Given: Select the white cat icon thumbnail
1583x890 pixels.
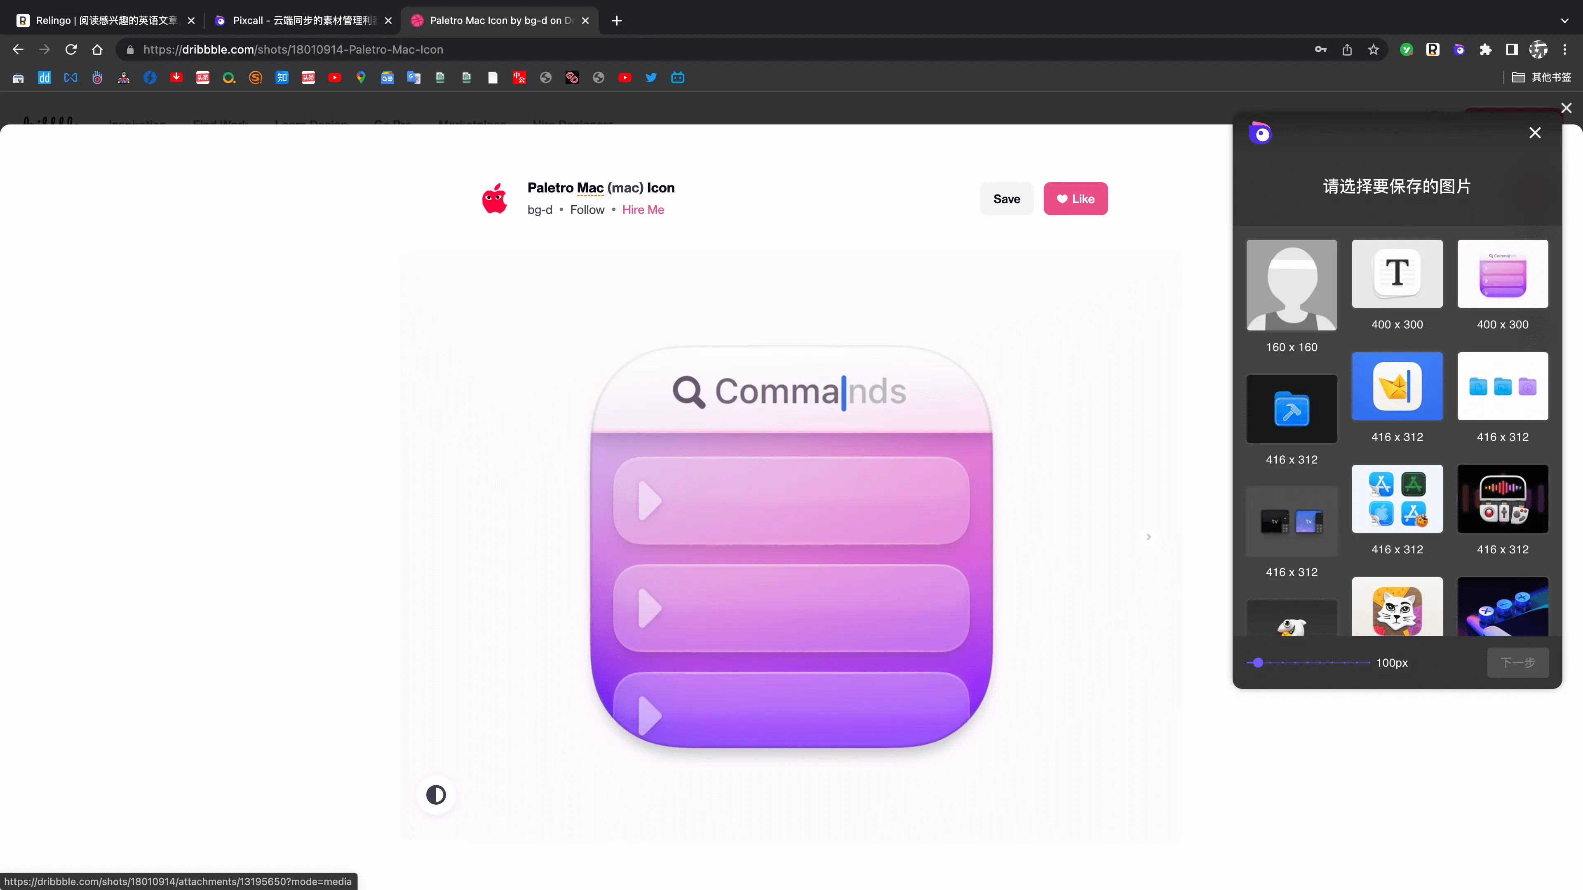Looking at the screenshot, I should coord(1397,607).
